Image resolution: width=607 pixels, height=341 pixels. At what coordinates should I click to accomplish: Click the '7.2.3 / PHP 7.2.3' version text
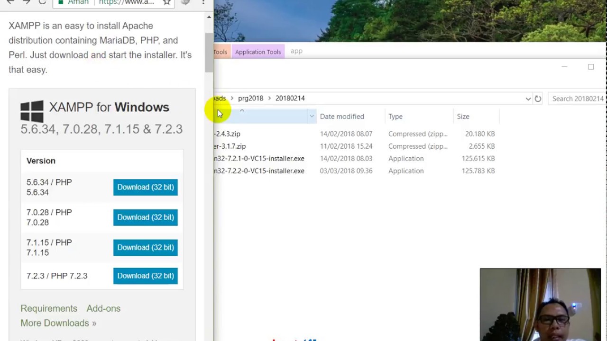coord(57,276)
